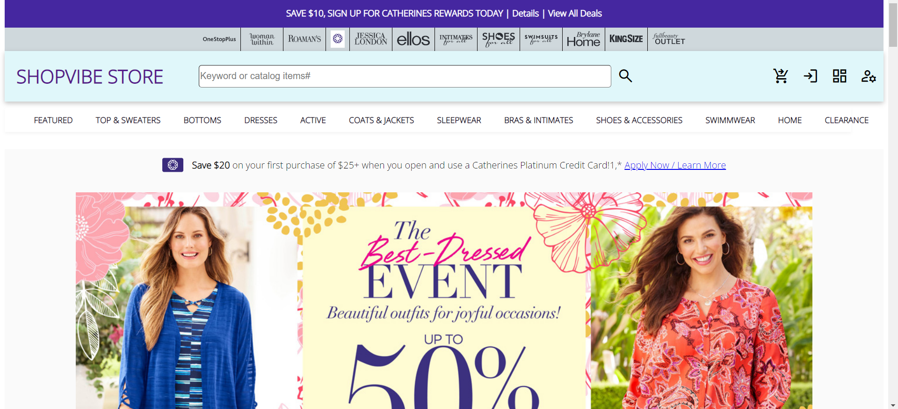Open the shopping cart icon
The width and height of the screenshot is (898, 409).
click(x=780, y=76)
